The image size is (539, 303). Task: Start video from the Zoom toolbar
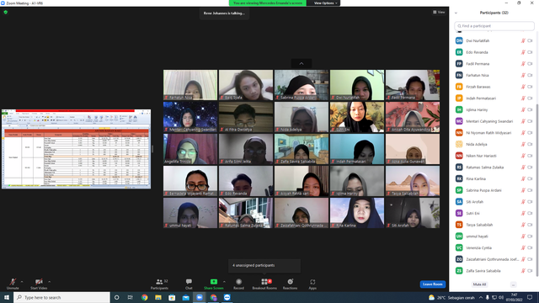[x=39, y=284]
